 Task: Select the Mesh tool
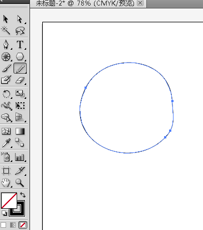tap(6, 131)
